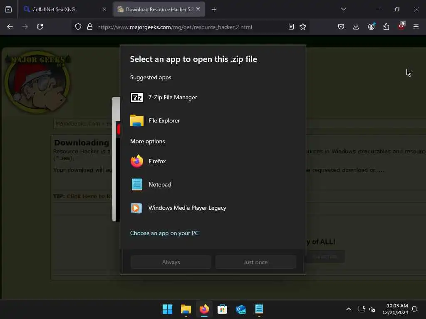View site security padlock info
Image resolution: width=426 pixels, height=319 pixels.
coord(90,27)
